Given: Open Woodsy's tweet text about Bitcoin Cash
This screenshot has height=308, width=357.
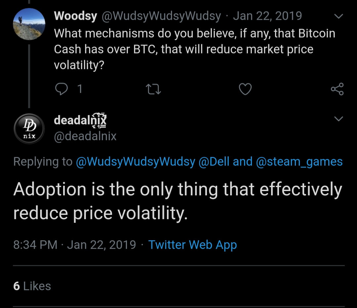Looking at the screenshot, I should point(195,49).
